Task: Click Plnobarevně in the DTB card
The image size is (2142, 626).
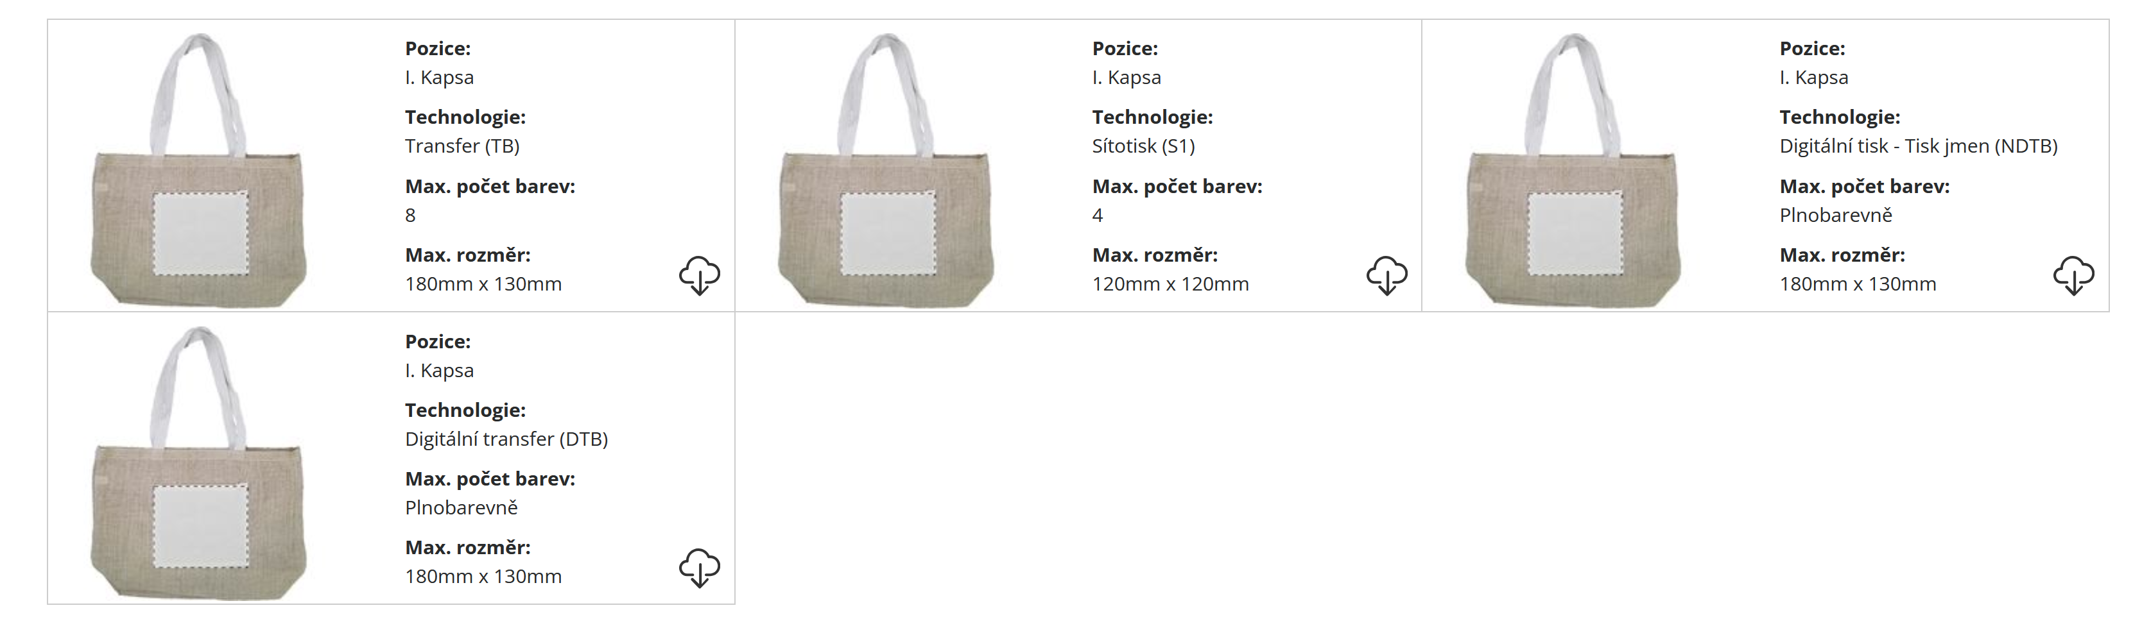Action: point(462,508)
